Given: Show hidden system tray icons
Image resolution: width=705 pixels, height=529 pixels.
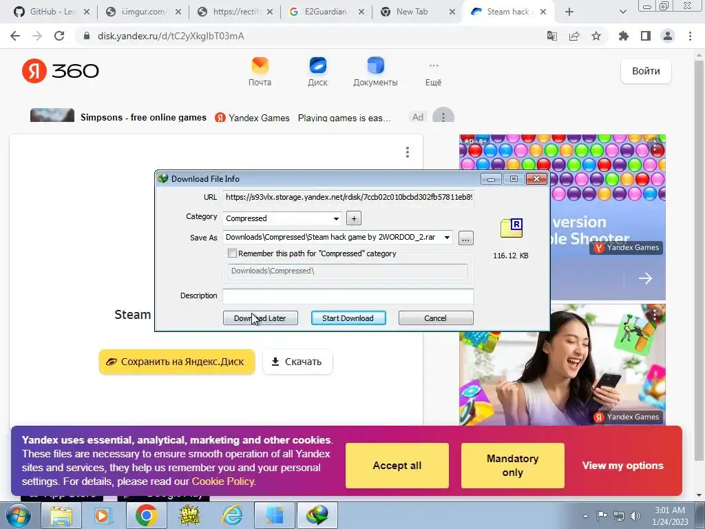Looking at the screenshot, I should [x=585, y=516].
